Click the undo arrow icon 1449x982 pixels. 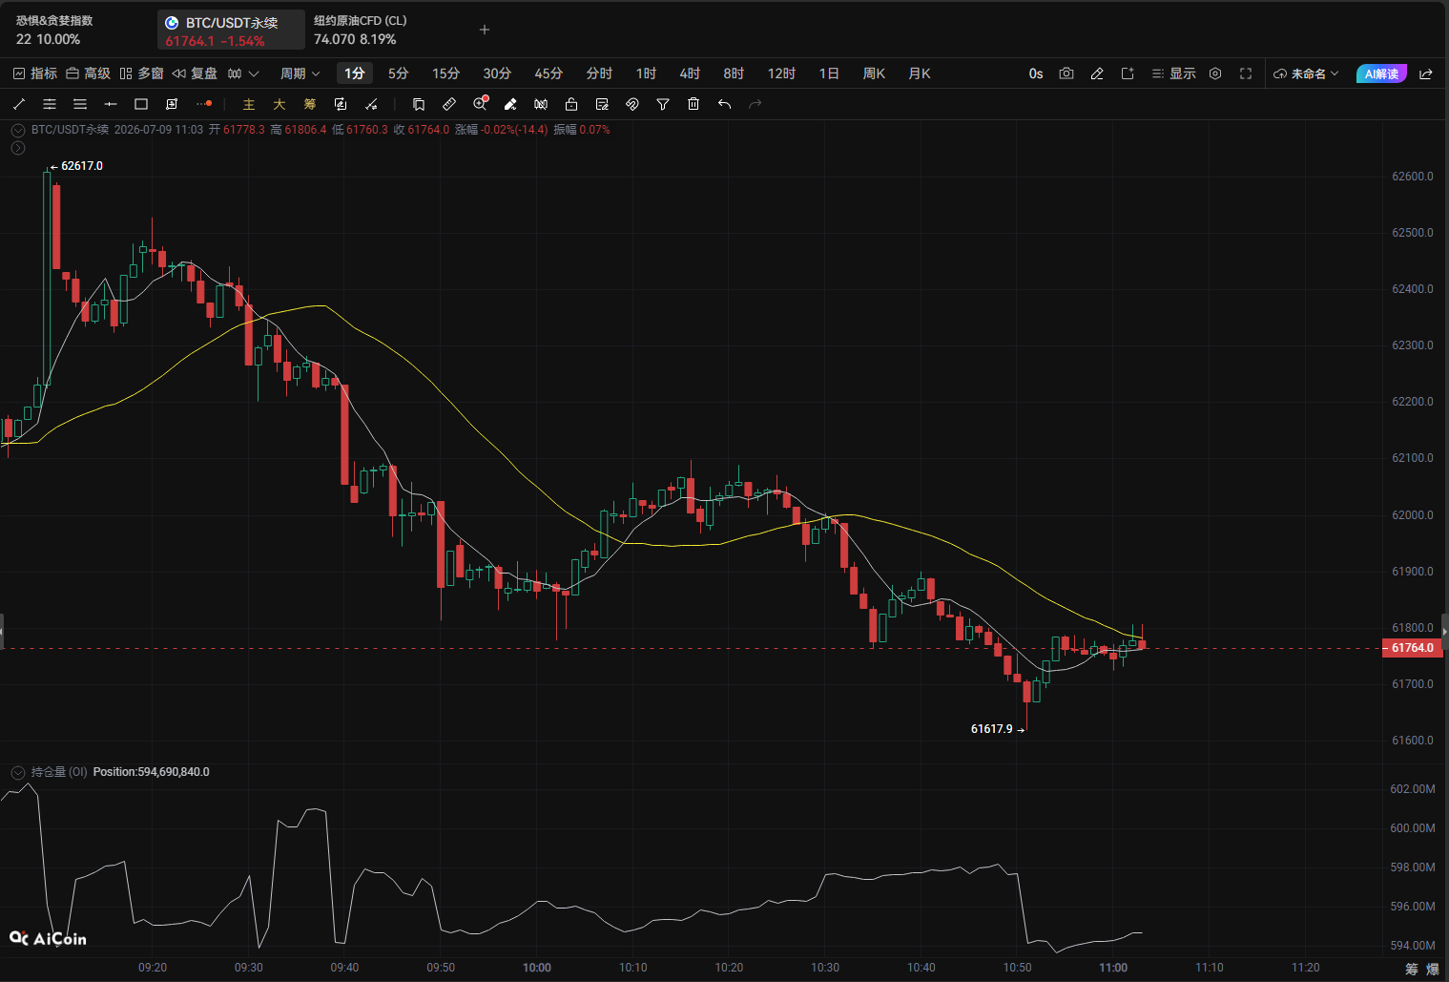(724, 104)
